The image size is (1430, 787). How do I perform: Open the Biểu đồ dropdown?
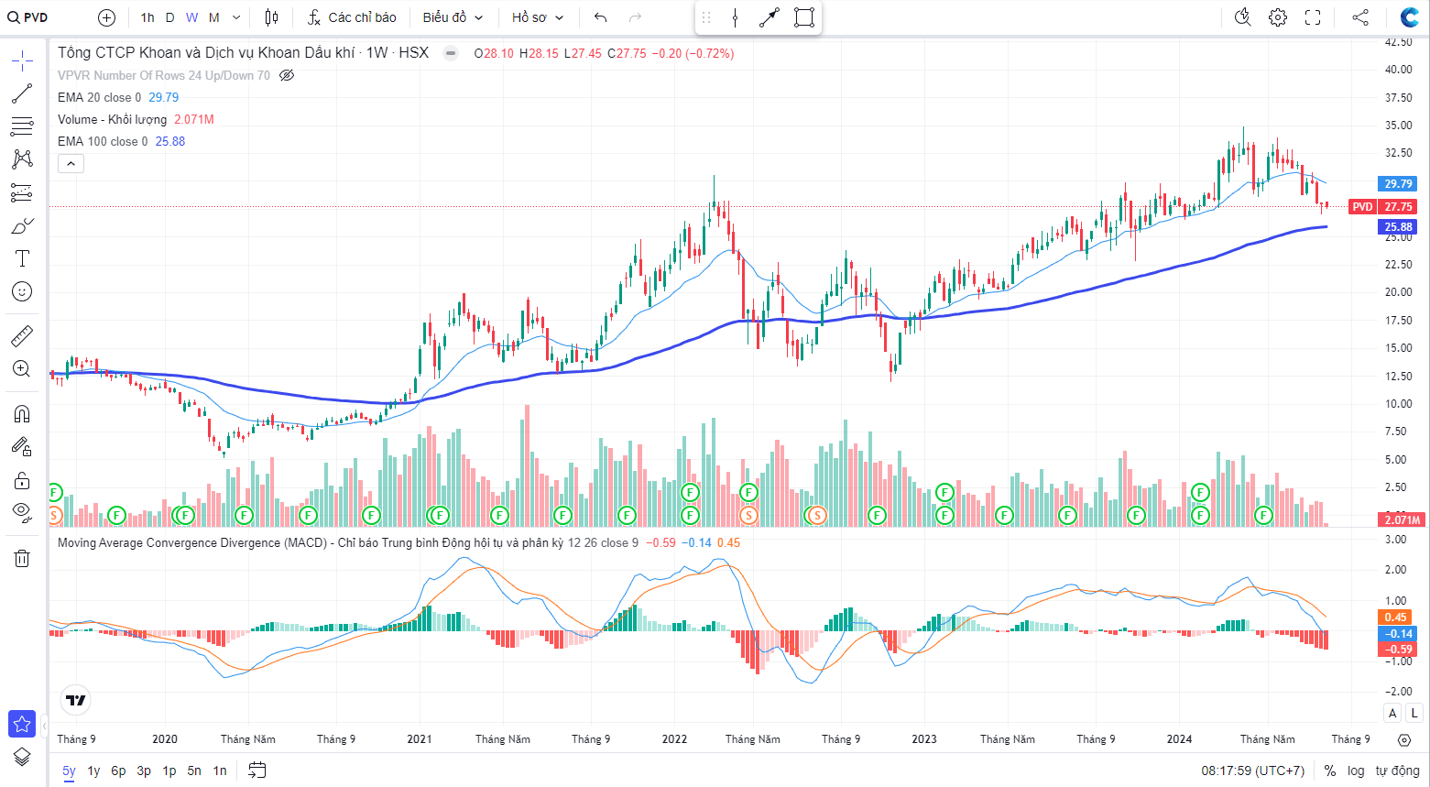453,17
